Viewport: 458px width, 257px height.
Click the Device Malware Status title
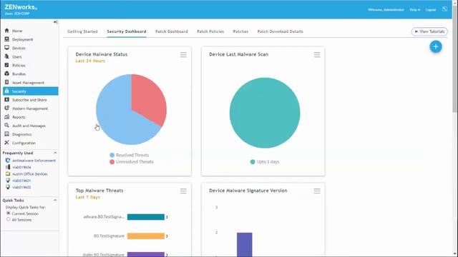pyautogui.click(x=102, y=54)
